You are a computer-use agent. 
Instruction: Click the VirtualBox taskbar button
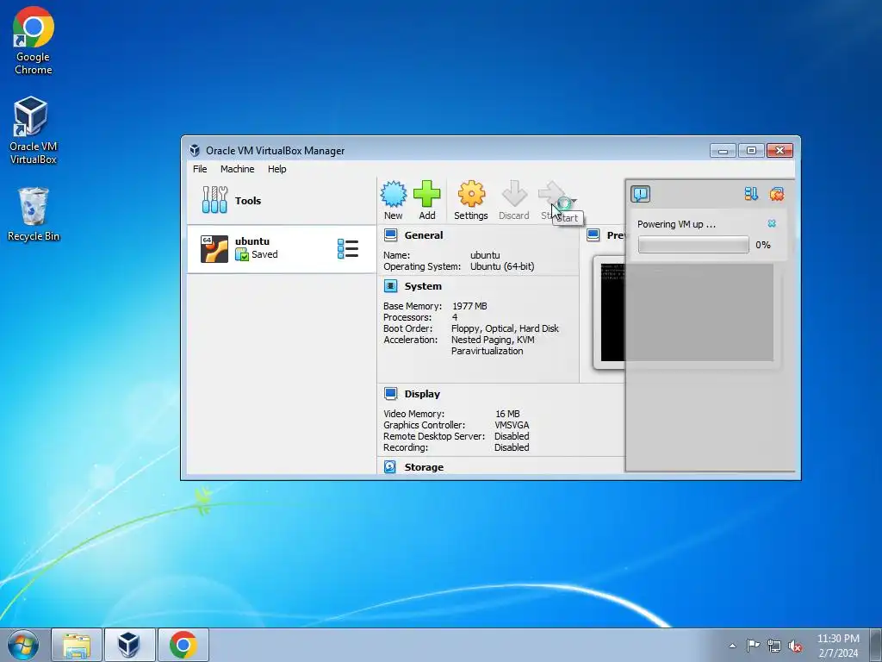(x=129, y=645)
